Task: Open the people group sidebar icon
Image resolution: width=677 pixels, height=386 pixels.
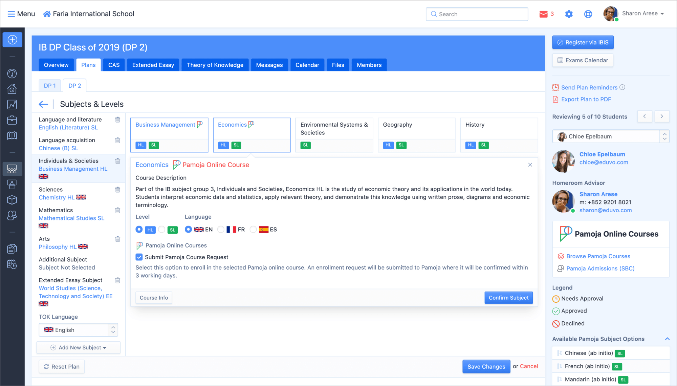Action: (x=12, y=215)
